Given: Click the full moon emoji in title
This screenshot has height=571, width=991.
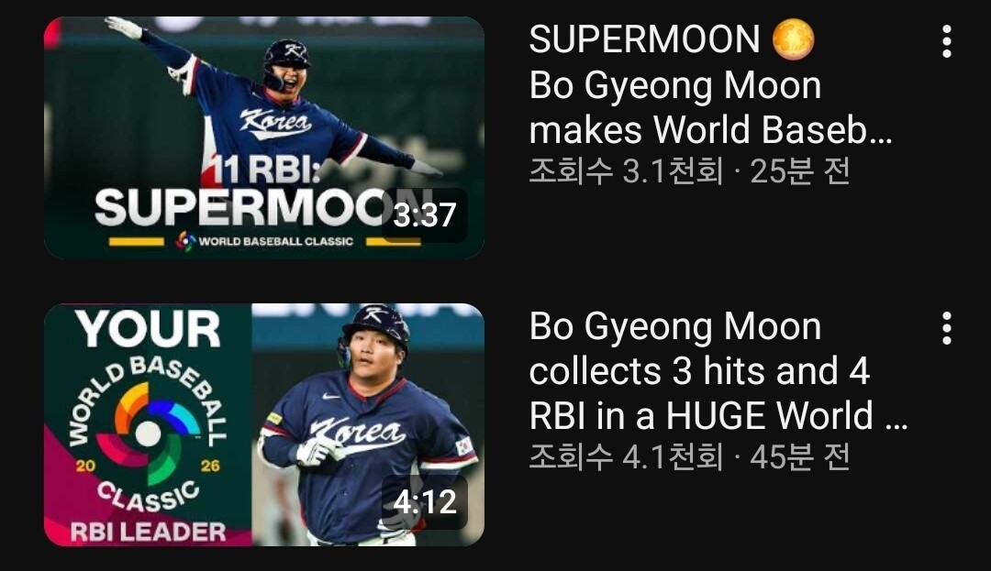Looking at the screenshot, I should [793, 39].
